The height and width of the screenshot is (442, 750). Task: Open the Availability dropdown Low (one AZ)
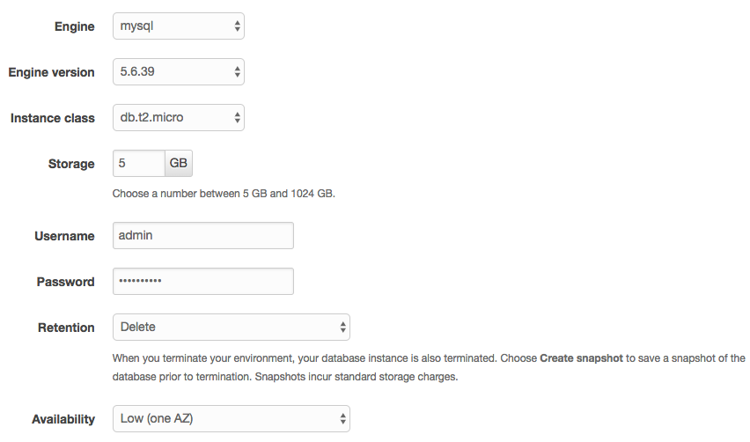point(232,419)
